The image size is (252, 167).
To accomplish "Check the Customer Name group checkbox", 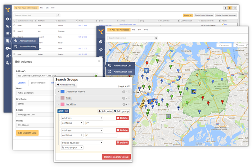I will coord(129,92).
